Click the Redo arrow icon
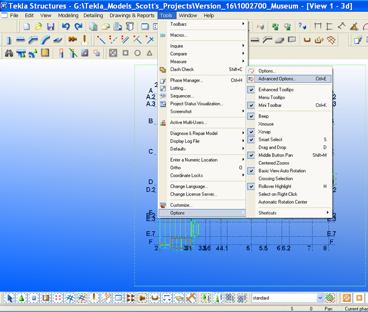Image resolution: width=368 pixels, height=312 pixels. click(79, 26)
